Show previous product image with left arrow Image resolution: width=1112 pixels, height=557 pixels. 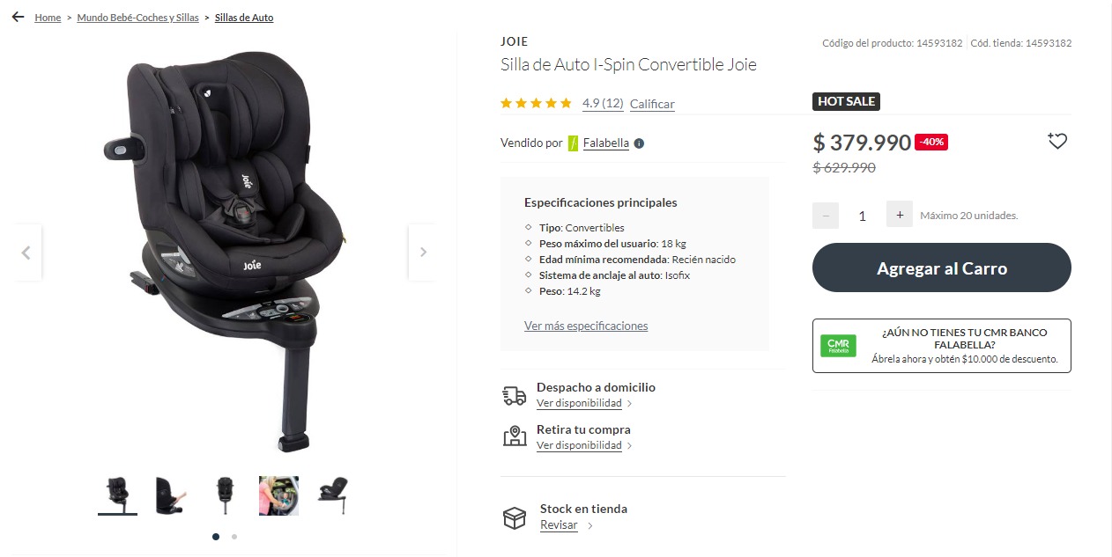click(26, 253)
